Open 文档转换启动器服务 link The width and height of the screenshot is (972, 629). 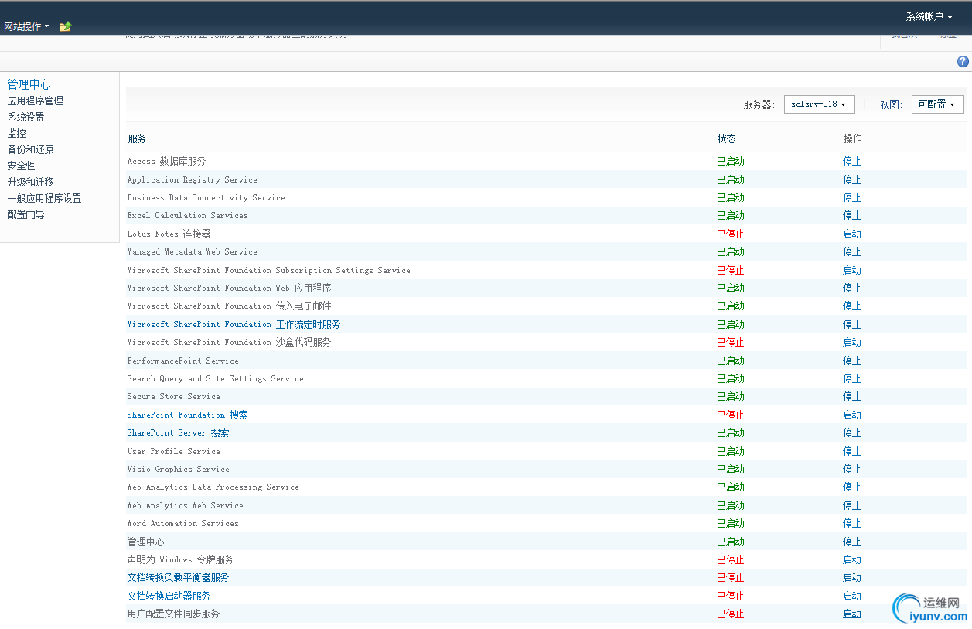(x=169, y=596)
